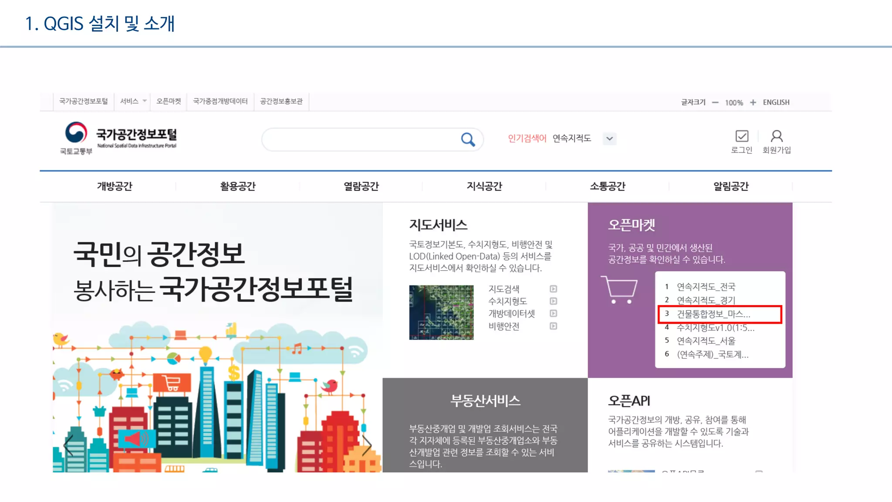This screenshot has width=892, height=502.
Task: Select 건물통합정보_마스... in the list
Action: click(713, 314)
